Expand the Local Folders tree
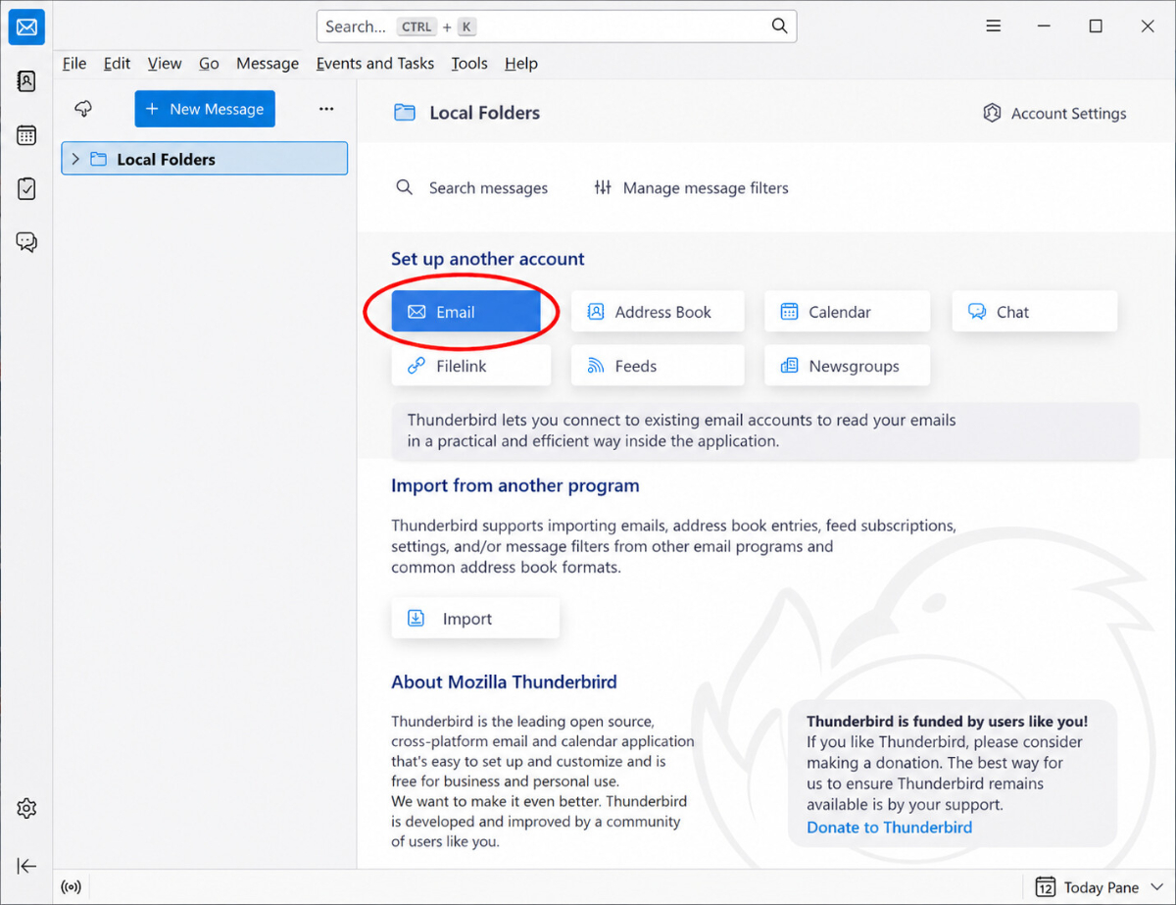 point(75,159)
